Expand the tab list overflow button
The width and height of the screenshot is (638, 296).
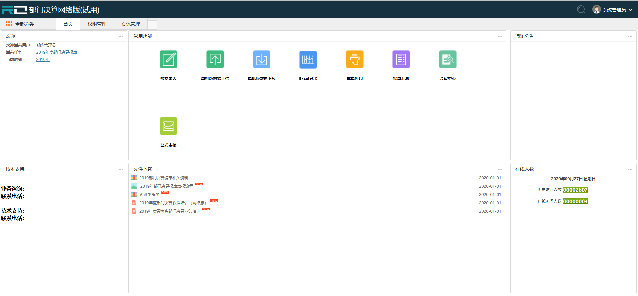(x=152, y=25)
